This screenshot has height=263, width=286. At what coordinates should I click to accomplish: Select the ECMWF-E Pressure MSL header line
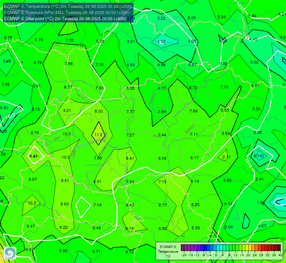(67, 13)
